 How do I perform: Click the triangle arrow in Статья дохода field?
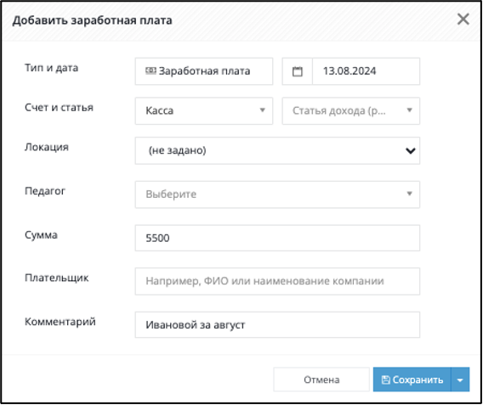409,110
